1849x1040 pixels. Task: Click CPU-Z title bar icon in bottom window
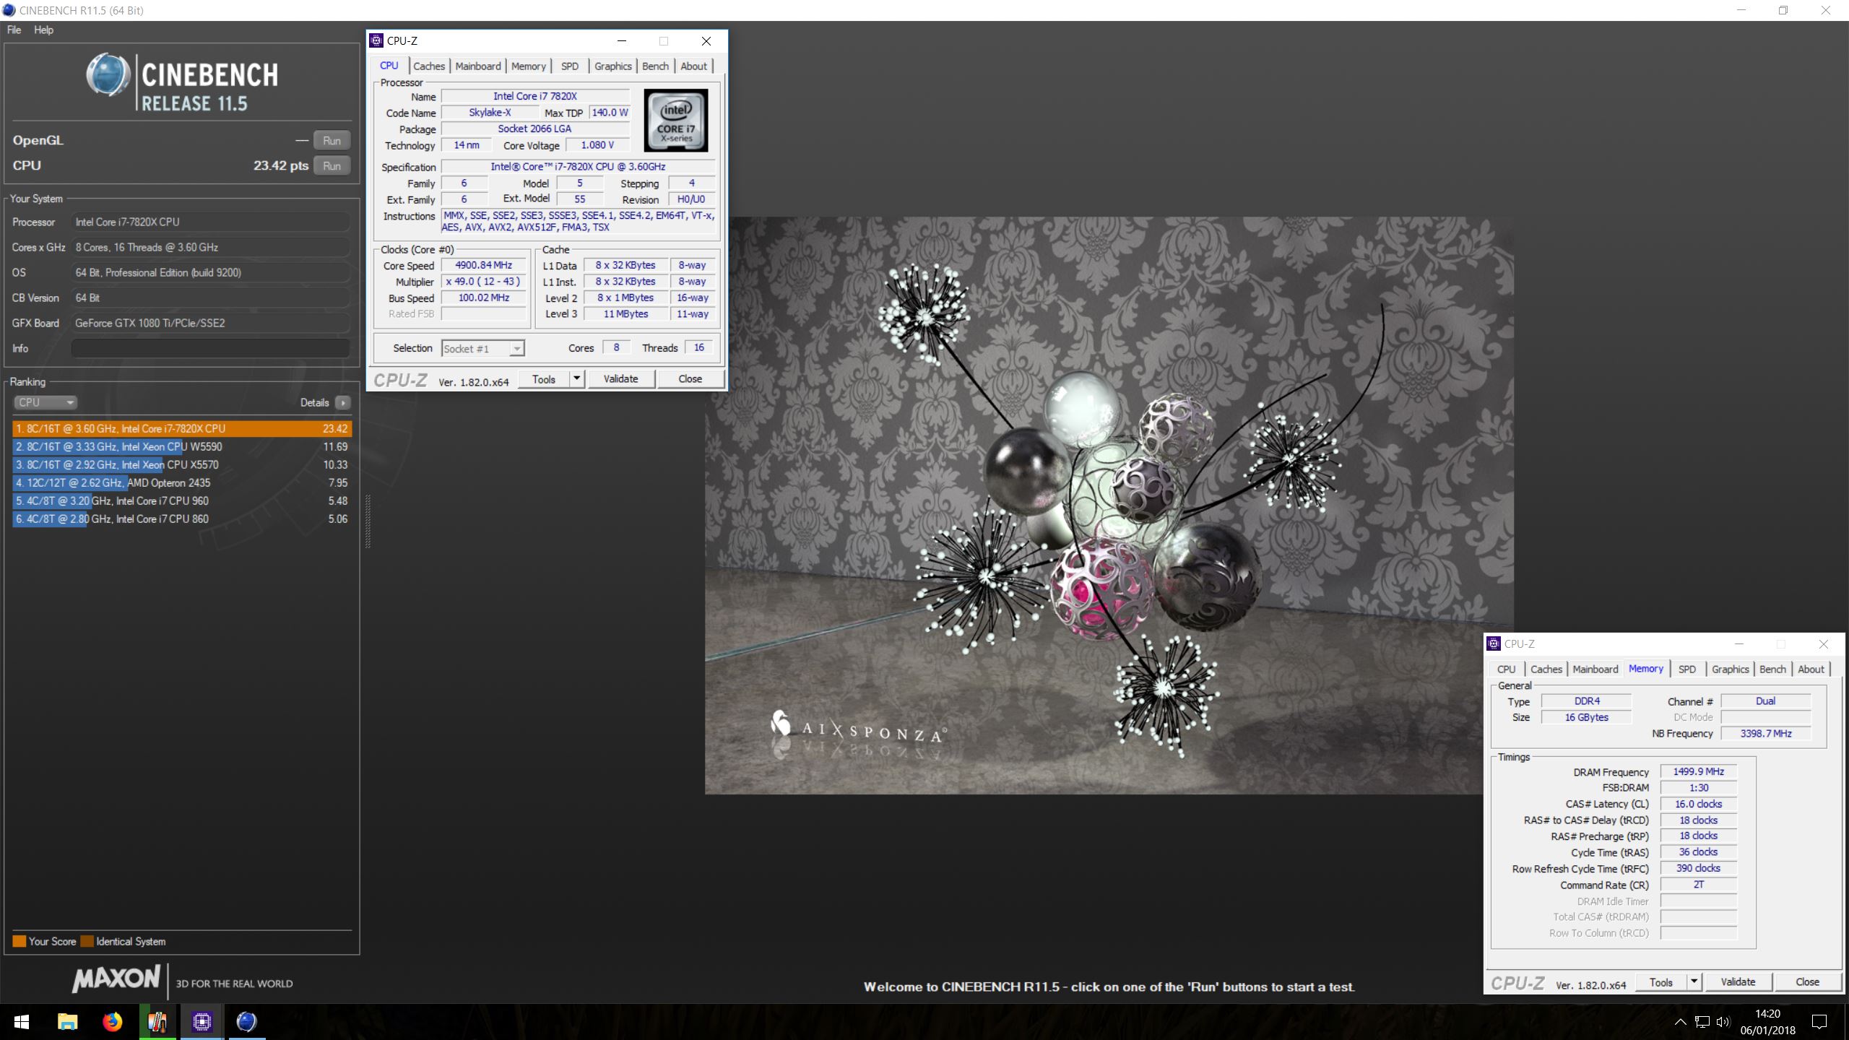pos(1494,643)
